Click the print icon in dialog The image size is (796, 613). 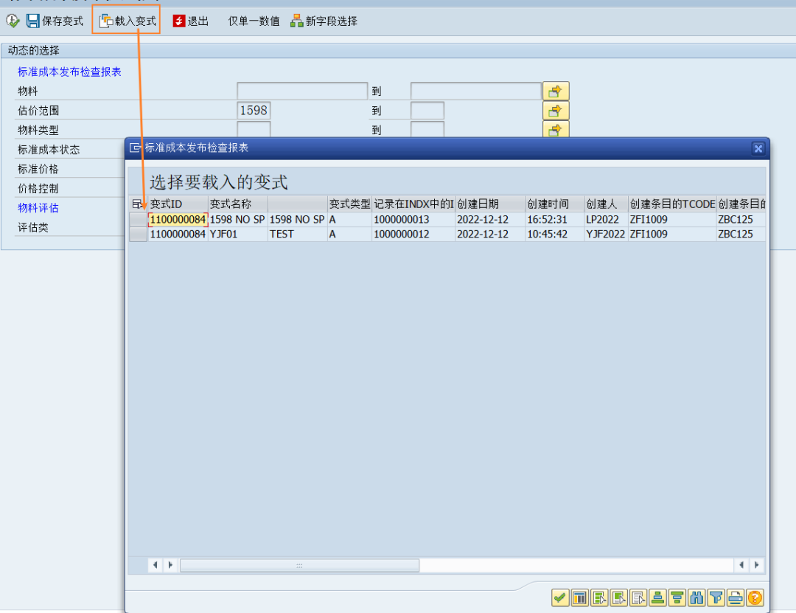pyautogui.click(x=735, y=598)
